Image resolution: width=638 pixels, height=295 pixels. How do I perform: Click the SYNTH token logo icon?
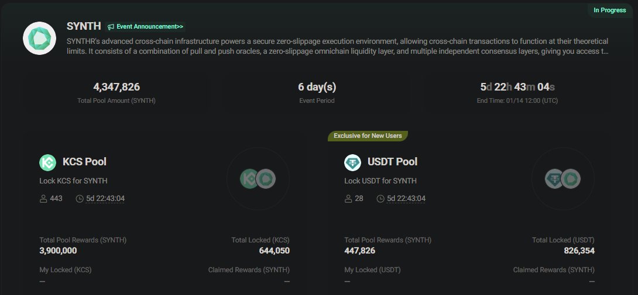[x=39, y=38]
